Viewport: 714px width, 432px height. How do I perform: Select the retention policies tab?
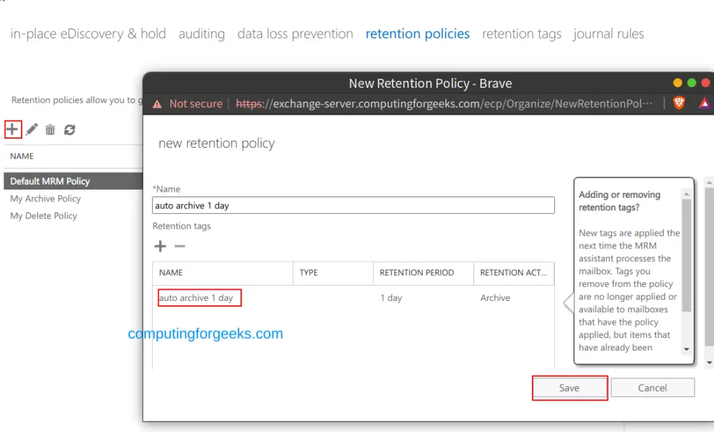coord(418,33)
